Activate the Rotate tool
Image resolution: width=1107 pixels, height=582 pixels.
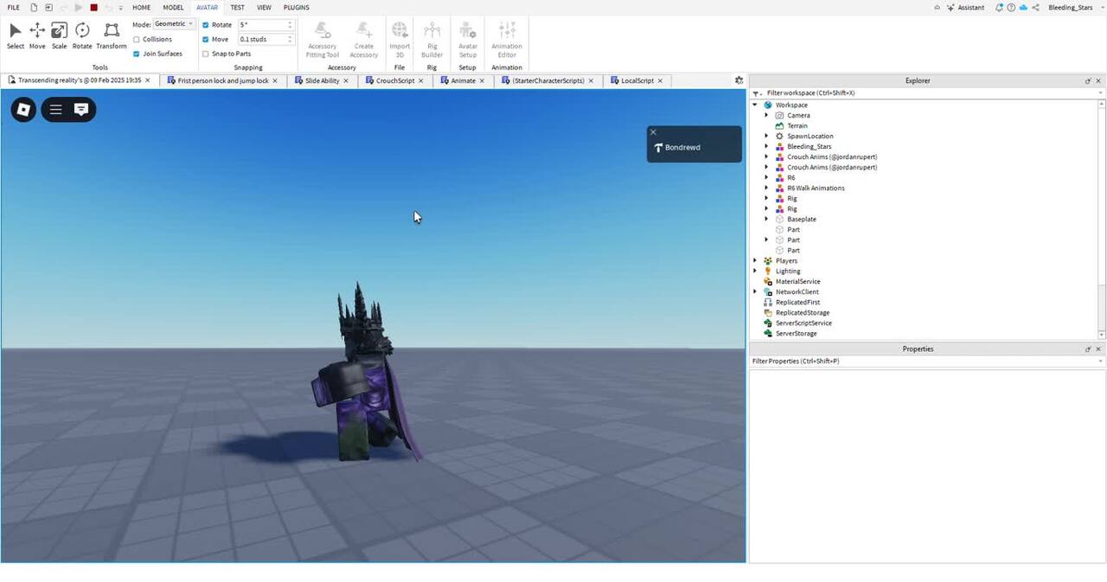click(82, 35)
